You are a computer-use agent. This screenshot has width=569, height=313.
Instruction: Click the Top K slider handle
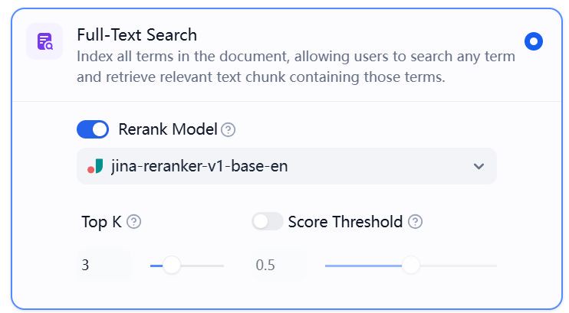click(172, 266)
